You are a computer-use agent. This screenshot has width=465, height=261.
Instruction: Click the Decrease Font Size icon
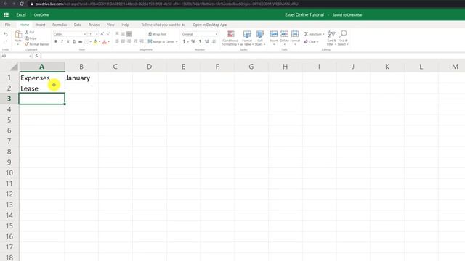pyautogui.click(x=108, y=34)
